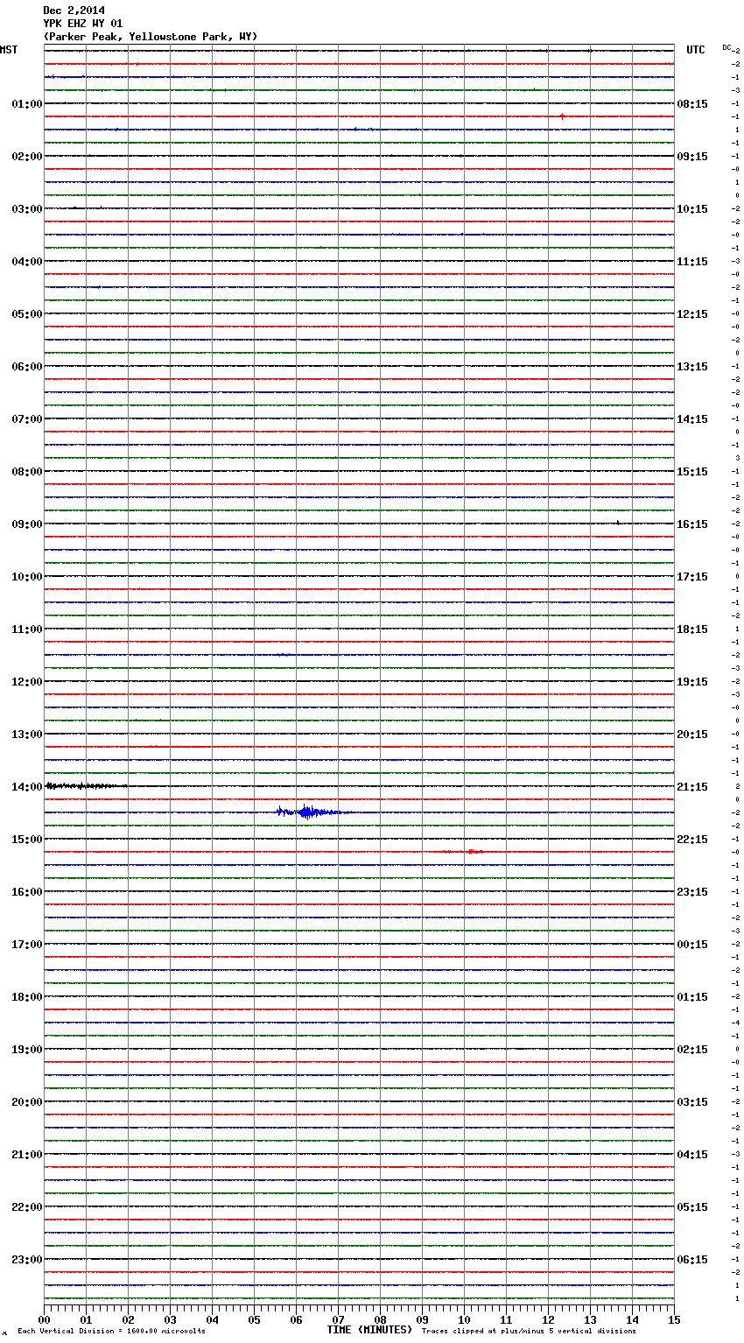This screenshot has width=744, height=1343.
Task: Select the '15:00' MST time label
Action: pos(27,840)
